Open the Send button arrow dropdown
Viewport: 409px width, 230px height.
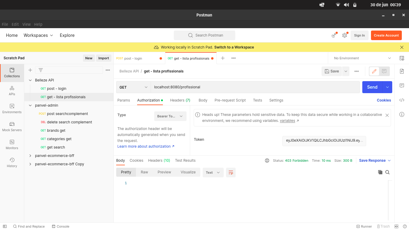pyautogui.click(x=387, y=87)
